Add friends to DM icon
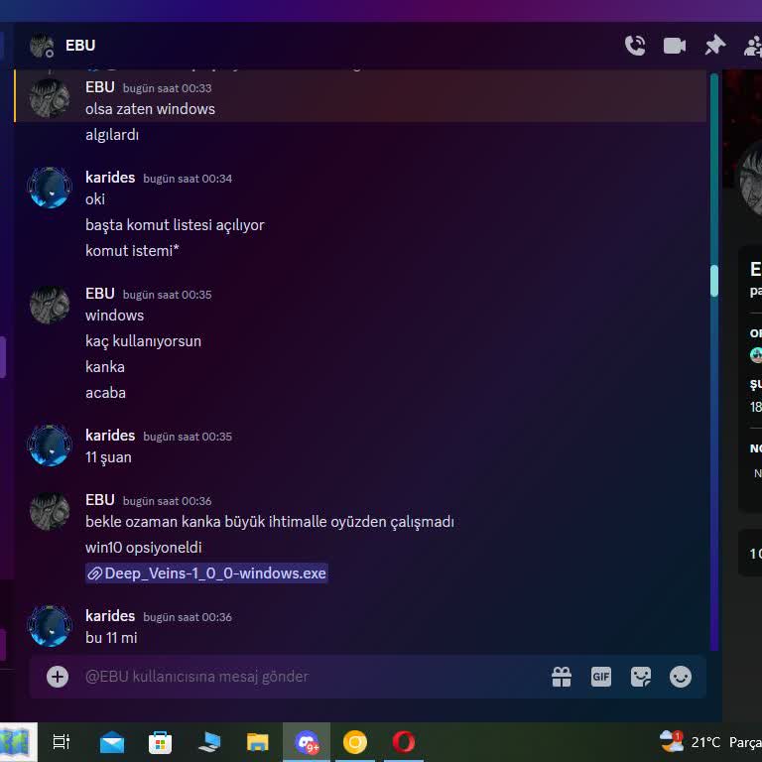Viewport: 762px width, 762px height. (x=753, y=46)
